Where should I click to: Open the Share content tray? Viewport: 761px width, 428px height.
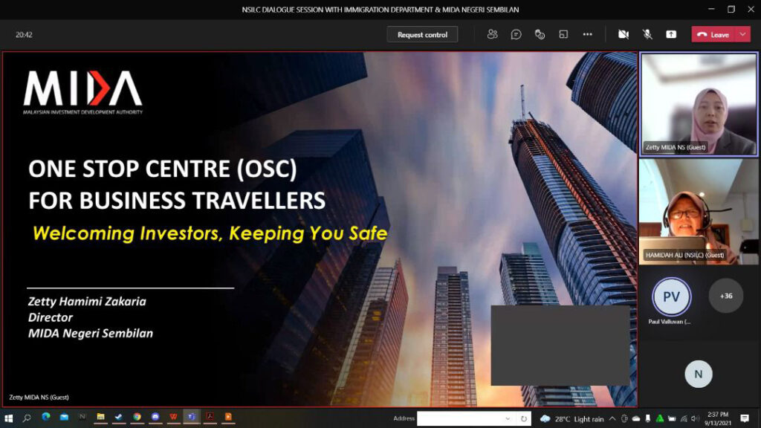671,34
